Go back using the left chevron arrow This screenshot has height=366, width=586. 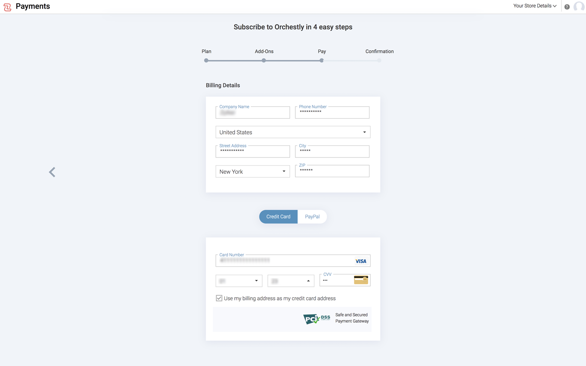pos(52,172)
